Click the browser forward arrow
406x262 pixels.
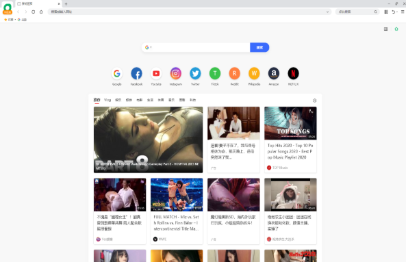(x=25, y=12)
